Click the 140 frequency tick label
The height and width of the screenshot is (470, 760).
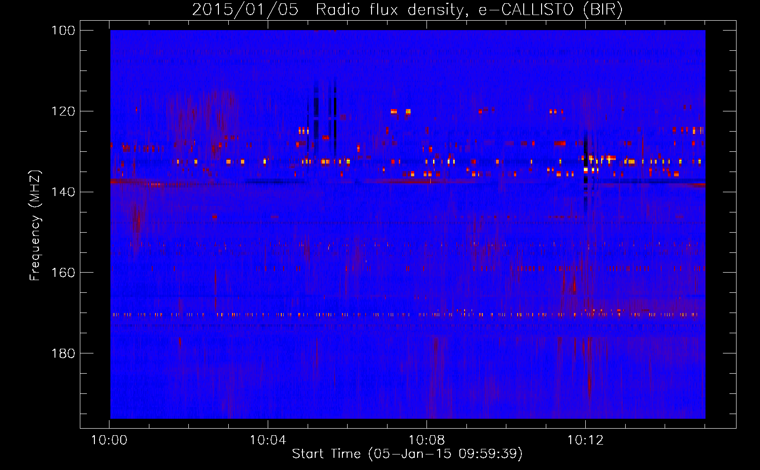[63, 192]
